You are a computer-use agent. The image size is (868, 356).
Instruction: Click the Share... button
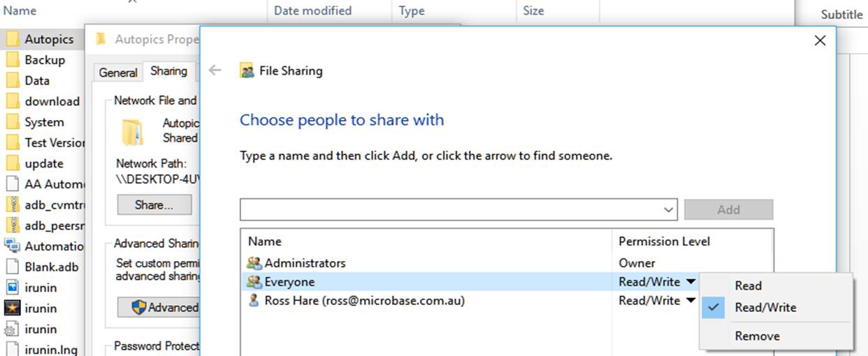tap(154, 205)
